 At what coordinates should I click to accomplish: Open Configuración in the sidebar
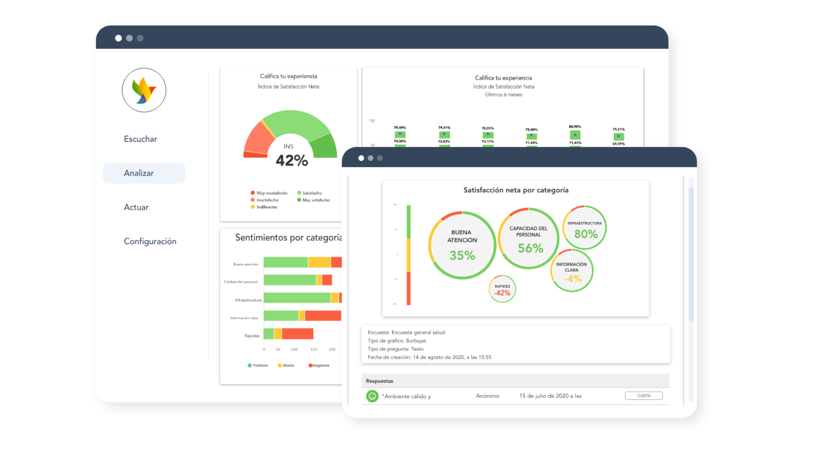[150, 242]
